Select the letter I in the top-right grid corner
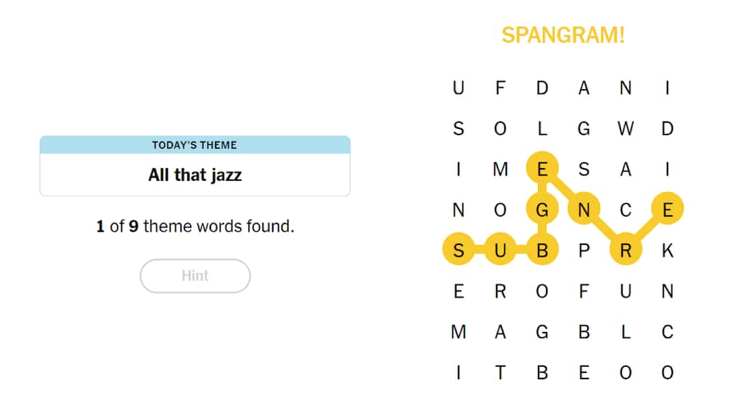This screenshot has height=417, width=740. [667, 88]
